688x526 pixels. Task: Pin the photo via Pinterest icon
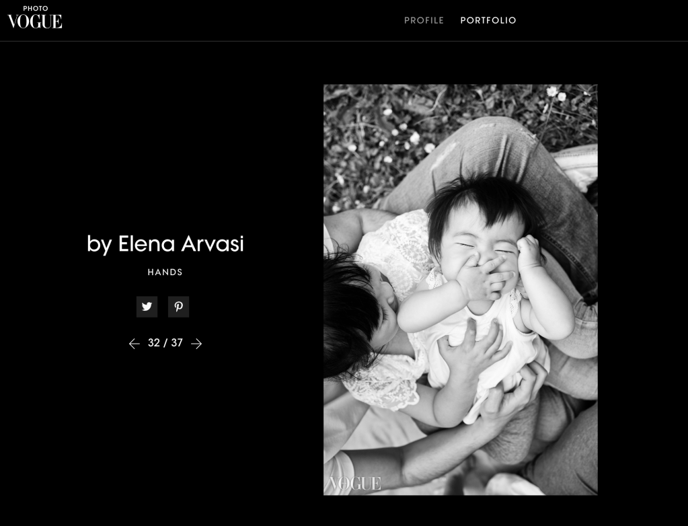(x=179, y=307)
